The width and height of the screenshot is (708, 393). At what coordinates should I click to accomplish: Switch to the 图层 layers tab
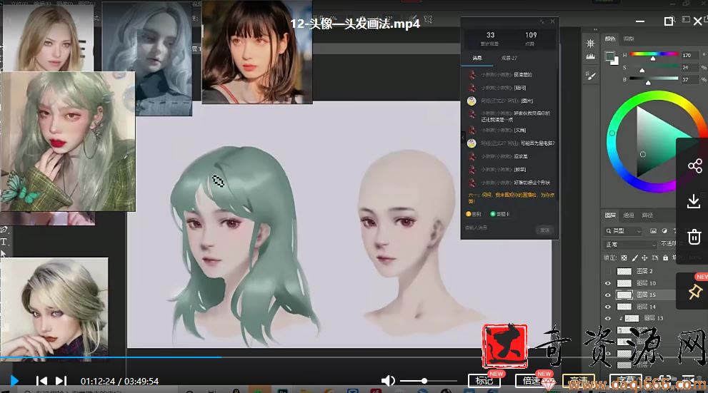point(610,215)
